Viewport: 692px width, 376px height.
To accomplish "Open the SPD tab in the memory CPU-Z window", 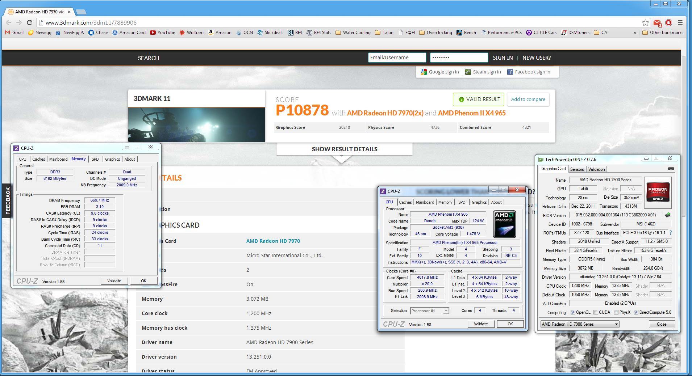I will (x=95, y=159).
